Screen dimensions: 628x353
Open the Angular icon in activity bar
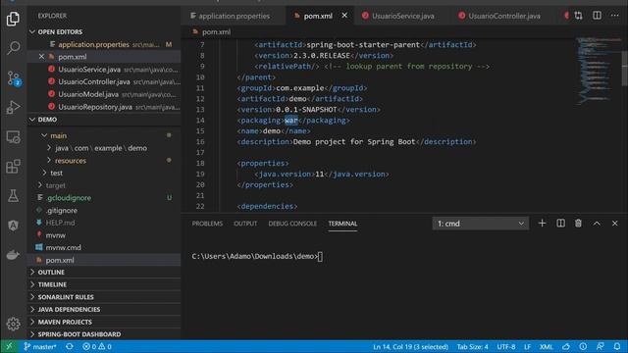(13, 226)
